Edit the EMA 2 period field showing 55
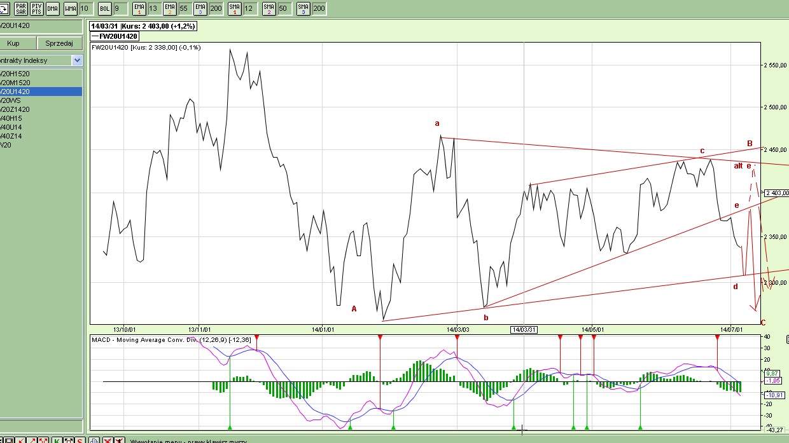The width and height of the screenshot is (789, 443). (x=184, y=9)
